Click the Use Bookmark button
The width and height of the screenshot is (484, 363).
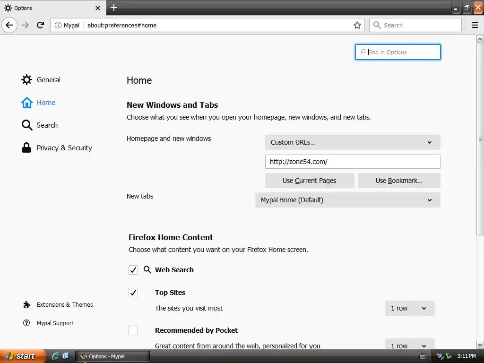point(399,181)
